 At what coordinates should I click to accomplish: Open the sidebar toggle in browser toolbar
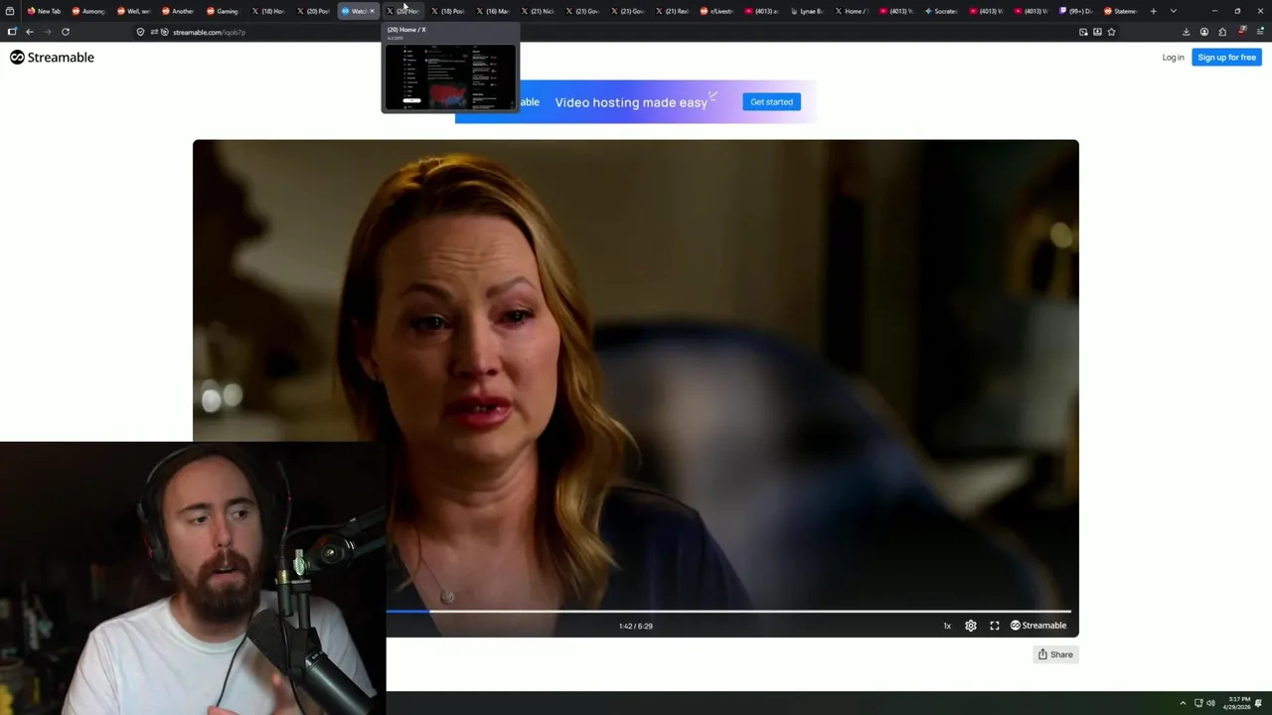pos(12,32)
